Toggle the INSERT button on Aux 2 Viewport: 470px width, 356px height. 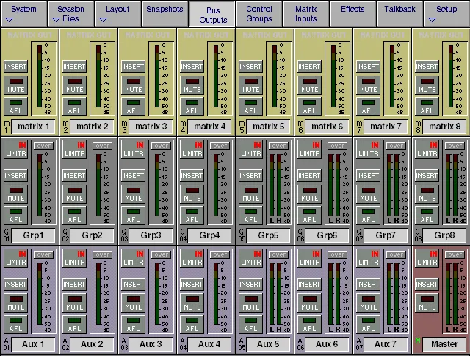[x=75, y=285]
